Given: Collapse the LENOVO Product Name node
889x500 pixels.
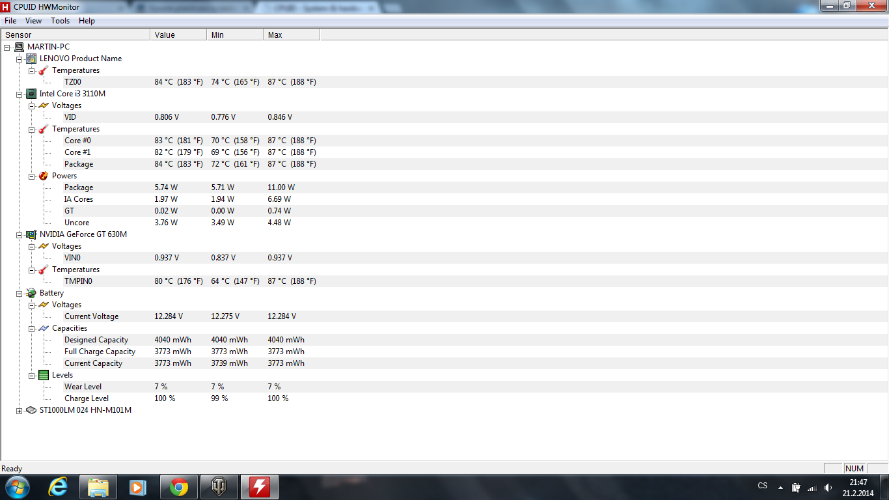Looking at the screenshot, I should tap(20, 59).
